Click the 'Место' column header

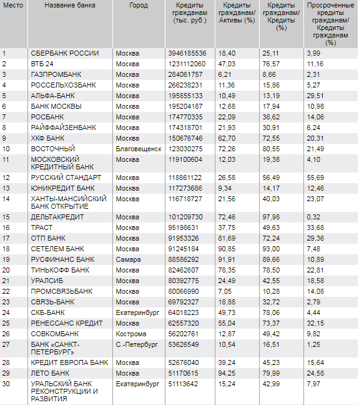pos(13,5)
